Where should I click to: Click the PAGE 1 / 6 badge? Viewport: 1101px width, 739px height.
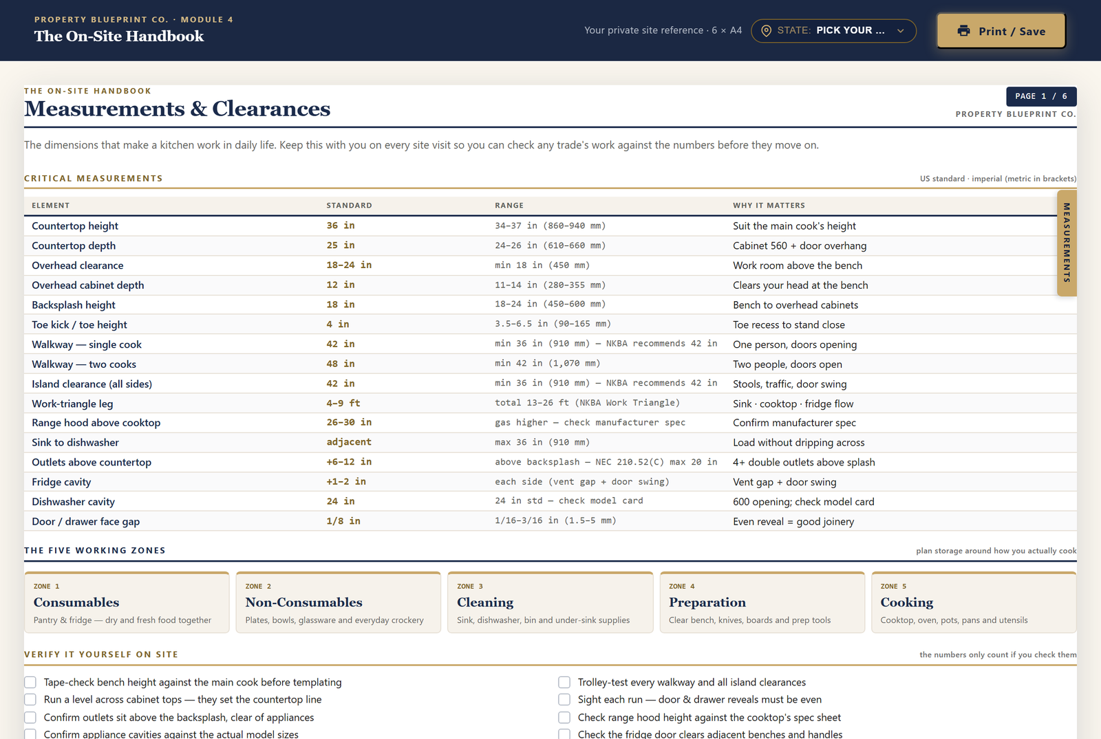click(1041, 96)
